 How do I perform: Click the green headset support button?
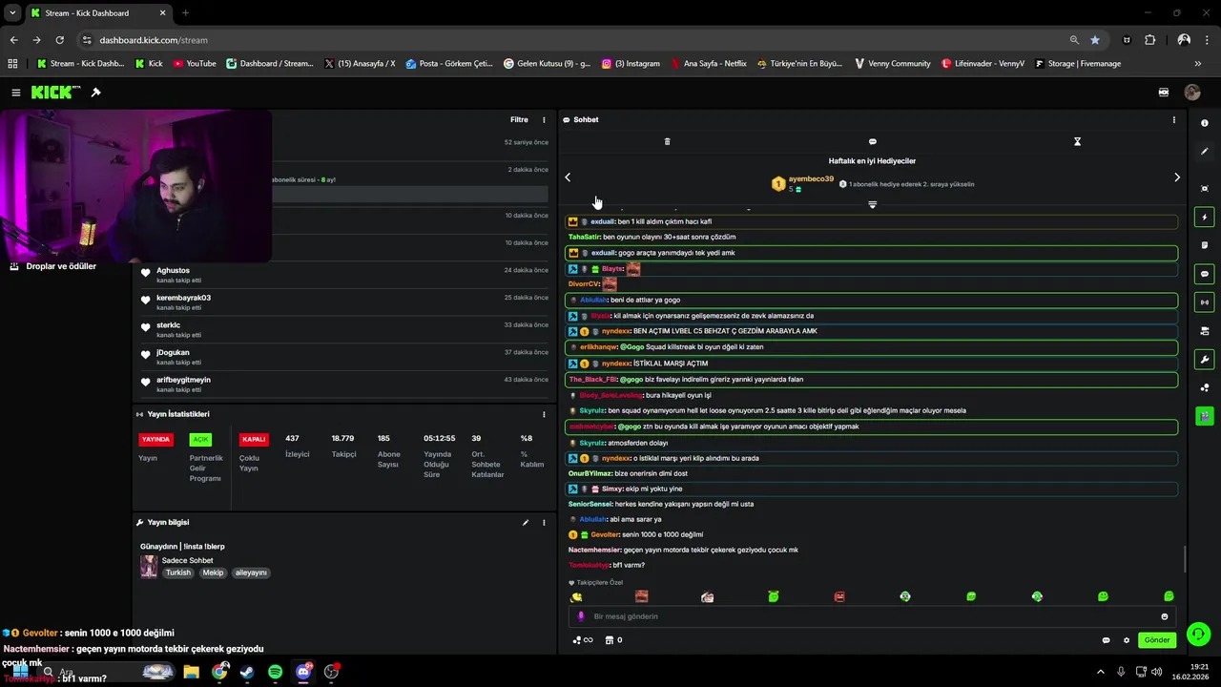1198,634
